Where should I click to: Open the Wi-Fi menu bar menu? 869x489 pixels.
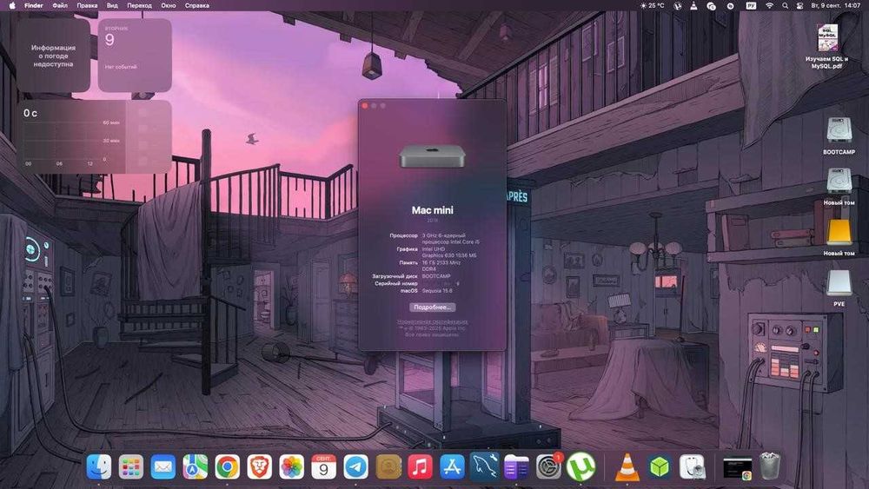point(769,5)
